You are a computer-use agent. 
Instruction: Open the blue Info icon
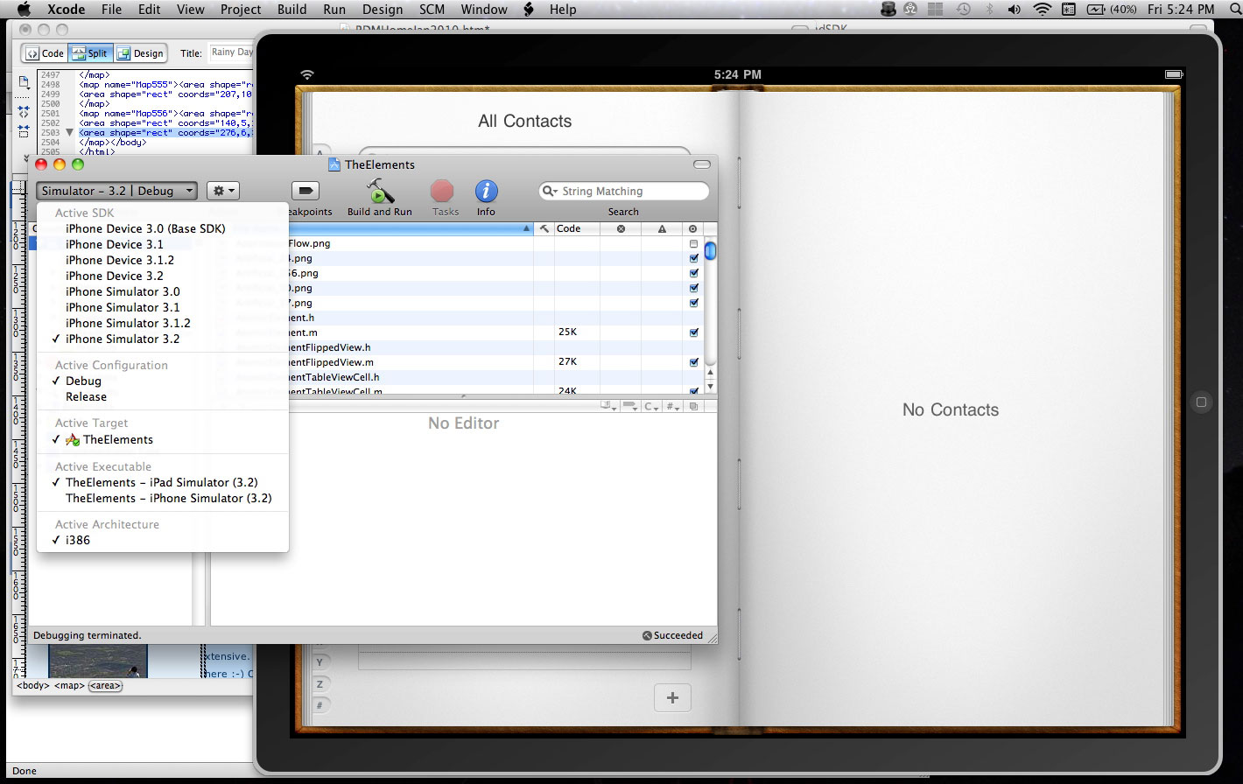486,191
